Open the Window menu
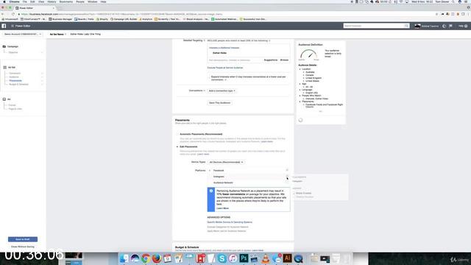The height and width of the screenshot is (265, 471). click(93, 1)
